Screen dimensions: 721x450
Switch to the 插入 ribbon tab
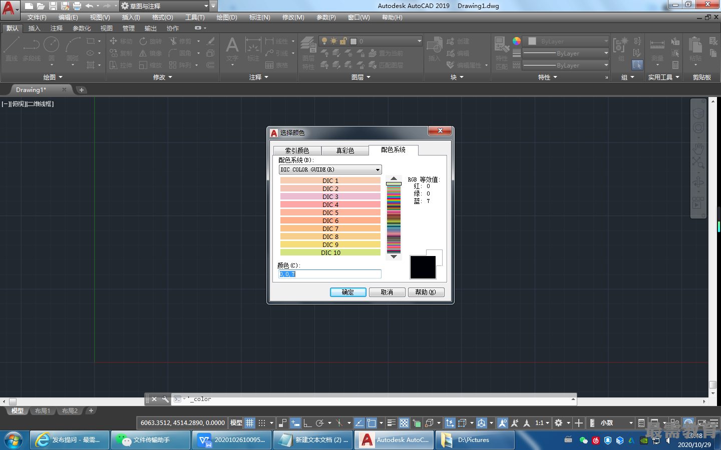[35, 28]
